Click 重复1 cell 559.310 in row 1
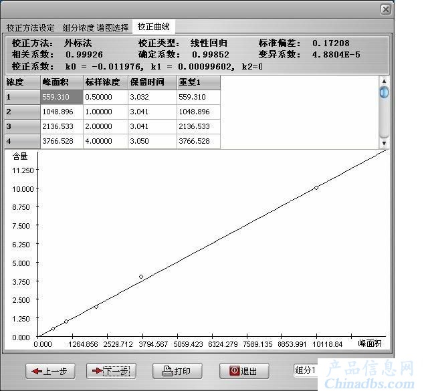428x391 pixels. point(199,97)
